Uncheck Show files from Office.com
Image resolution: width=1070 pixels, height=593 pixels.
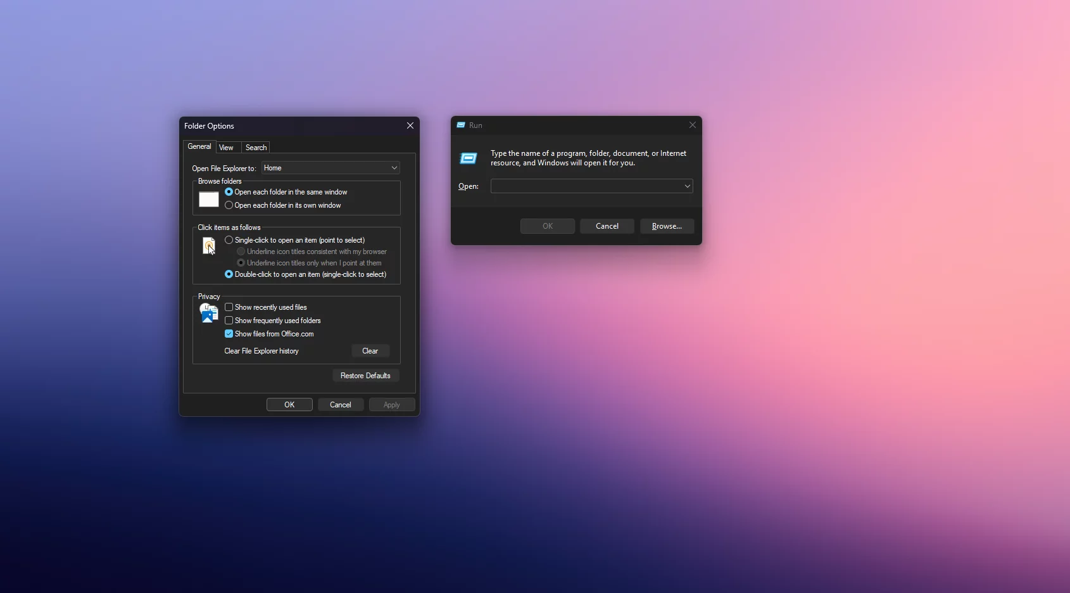click(229, 334)
